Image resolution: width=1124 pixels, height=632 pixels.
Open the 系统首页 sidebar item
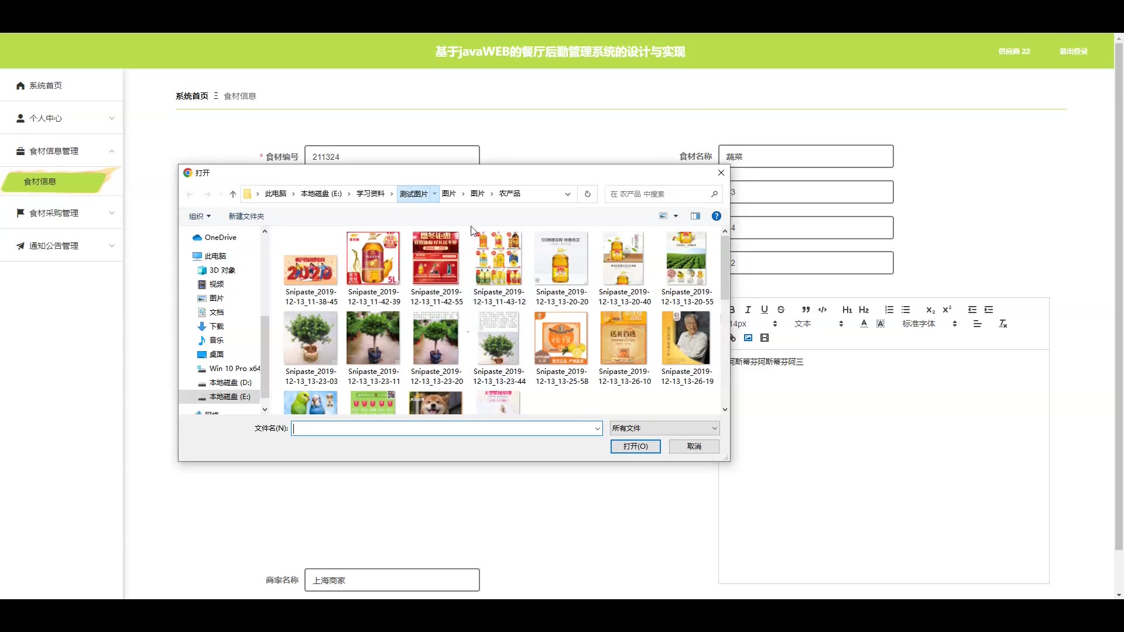click(46, 85)
